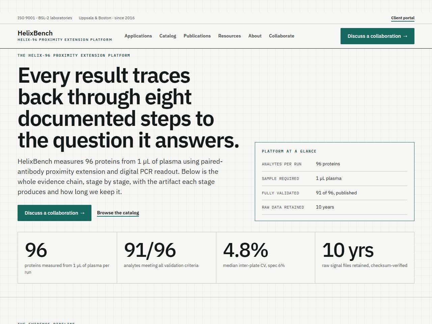Image resolution: width=432 pixels, height=324 pixels.
Task: Click the '10 years' value
Action: click(325, 207)
